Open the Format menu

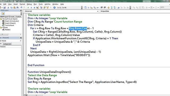click(22, 4)
